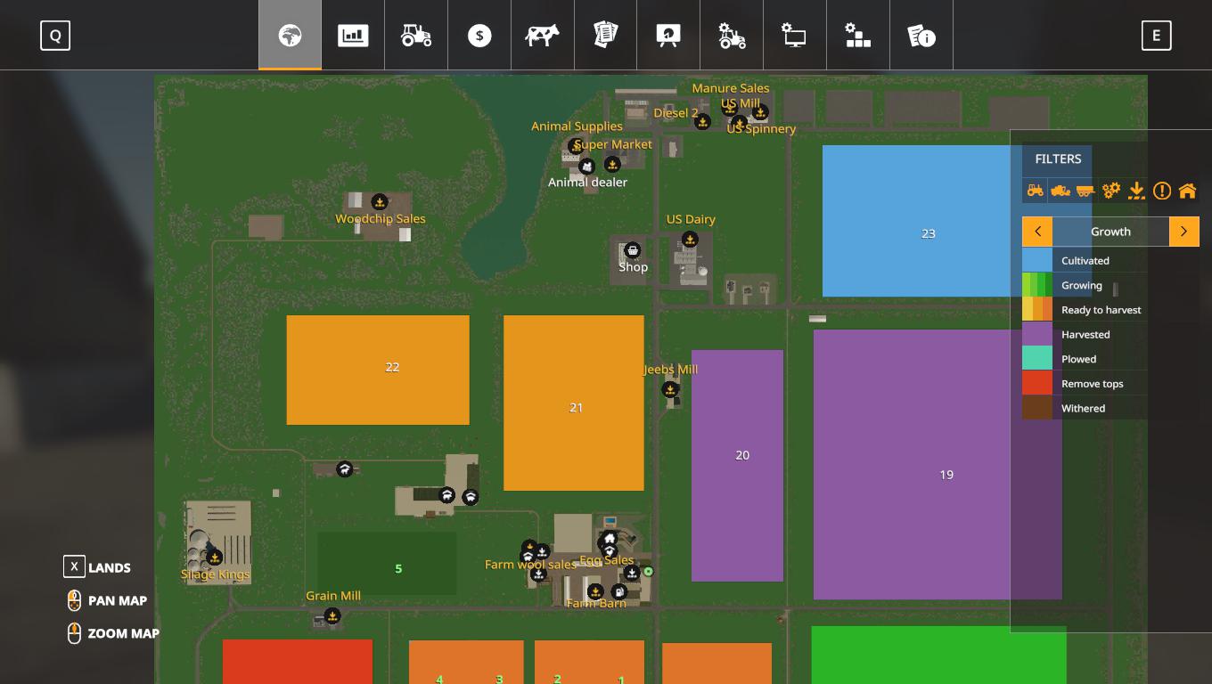This screenshot has width=1212, height=684.
Task: Open the Tutorial presentation board tab
Action: click(x=668, y=36)
